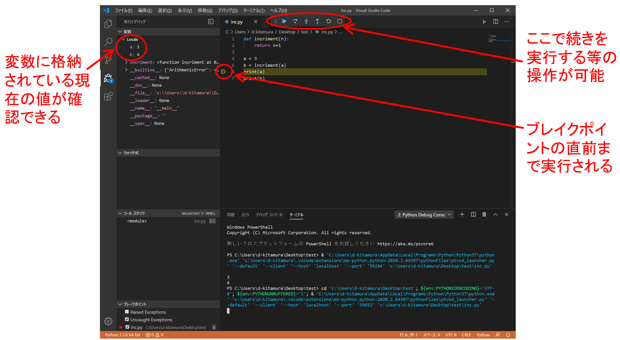Open the 移動(G) menu
Screen dimensions: 620x340
coord(205,10)
